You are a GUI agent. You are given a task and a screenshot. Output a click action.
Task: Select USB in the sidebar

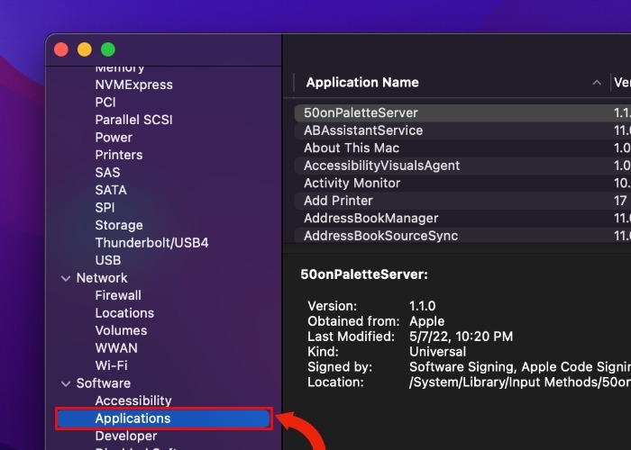pos(108,260)
